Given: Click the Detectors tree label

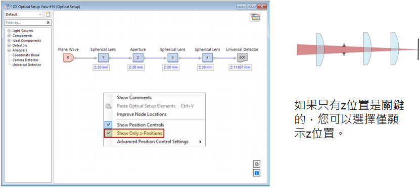Looking at the screenshot, I should coord(20,45).
